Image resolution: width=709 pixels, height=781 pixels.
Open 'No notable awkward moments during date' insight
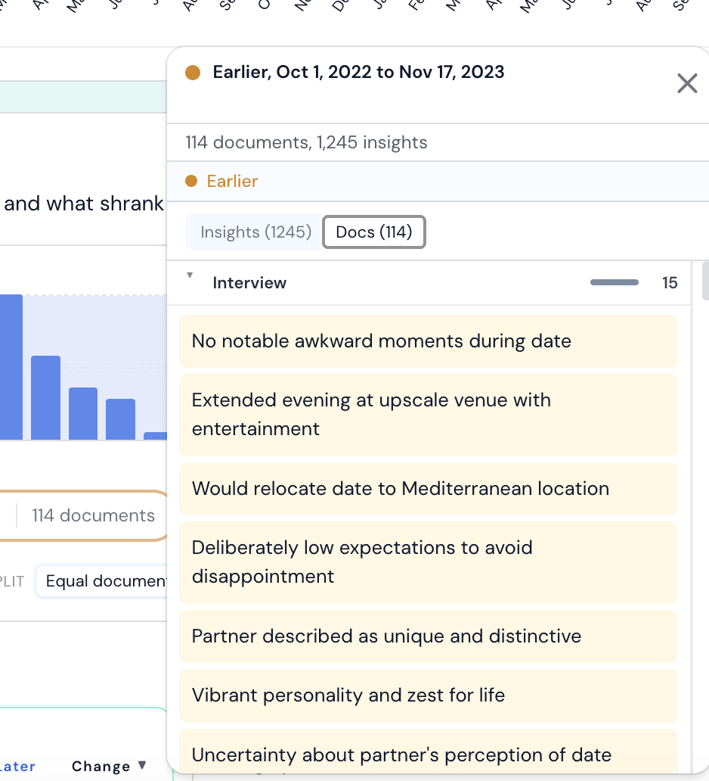429,341
